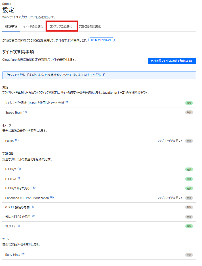
Task: Click 無効 badge for 0-RTT 接続の再開
Action: click(189, 207)
